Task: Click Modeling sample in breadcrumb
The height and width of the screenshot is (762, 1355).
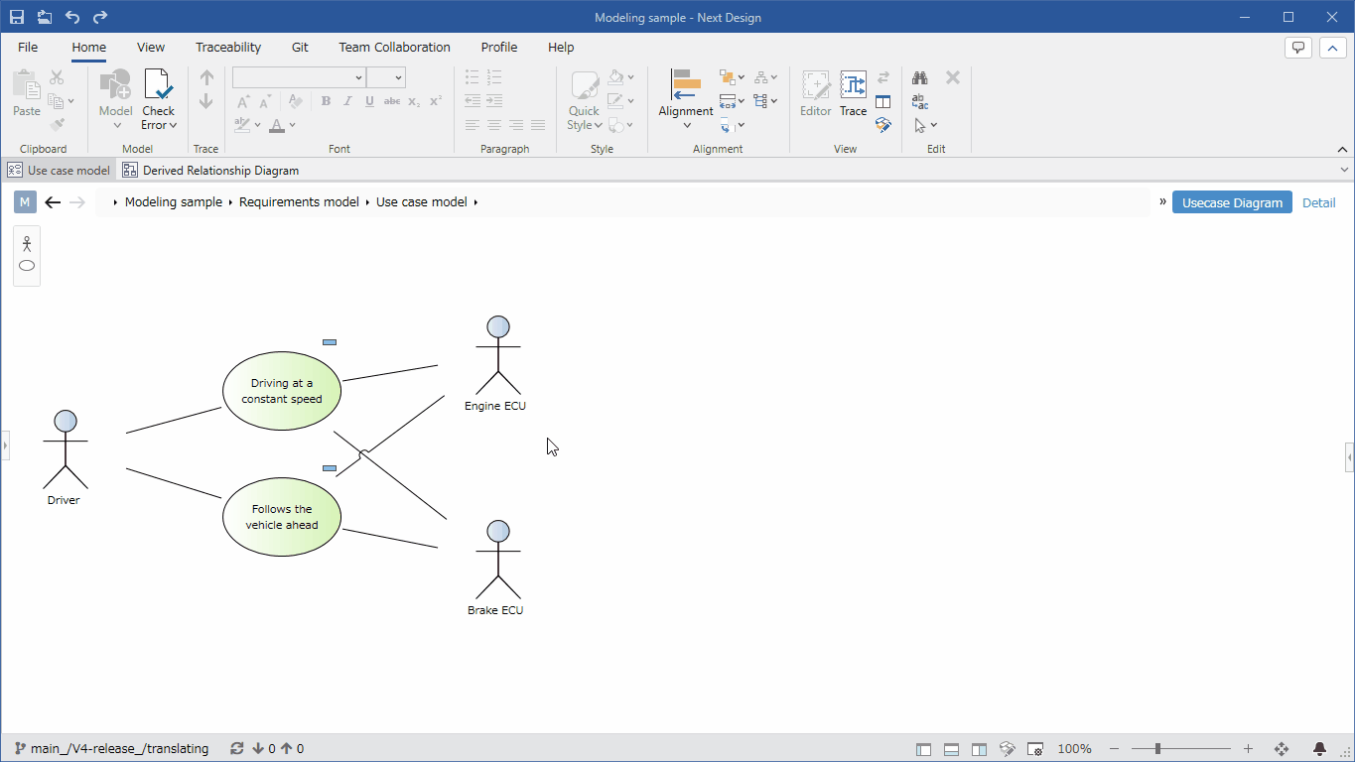Action: [x=174, y=202]
